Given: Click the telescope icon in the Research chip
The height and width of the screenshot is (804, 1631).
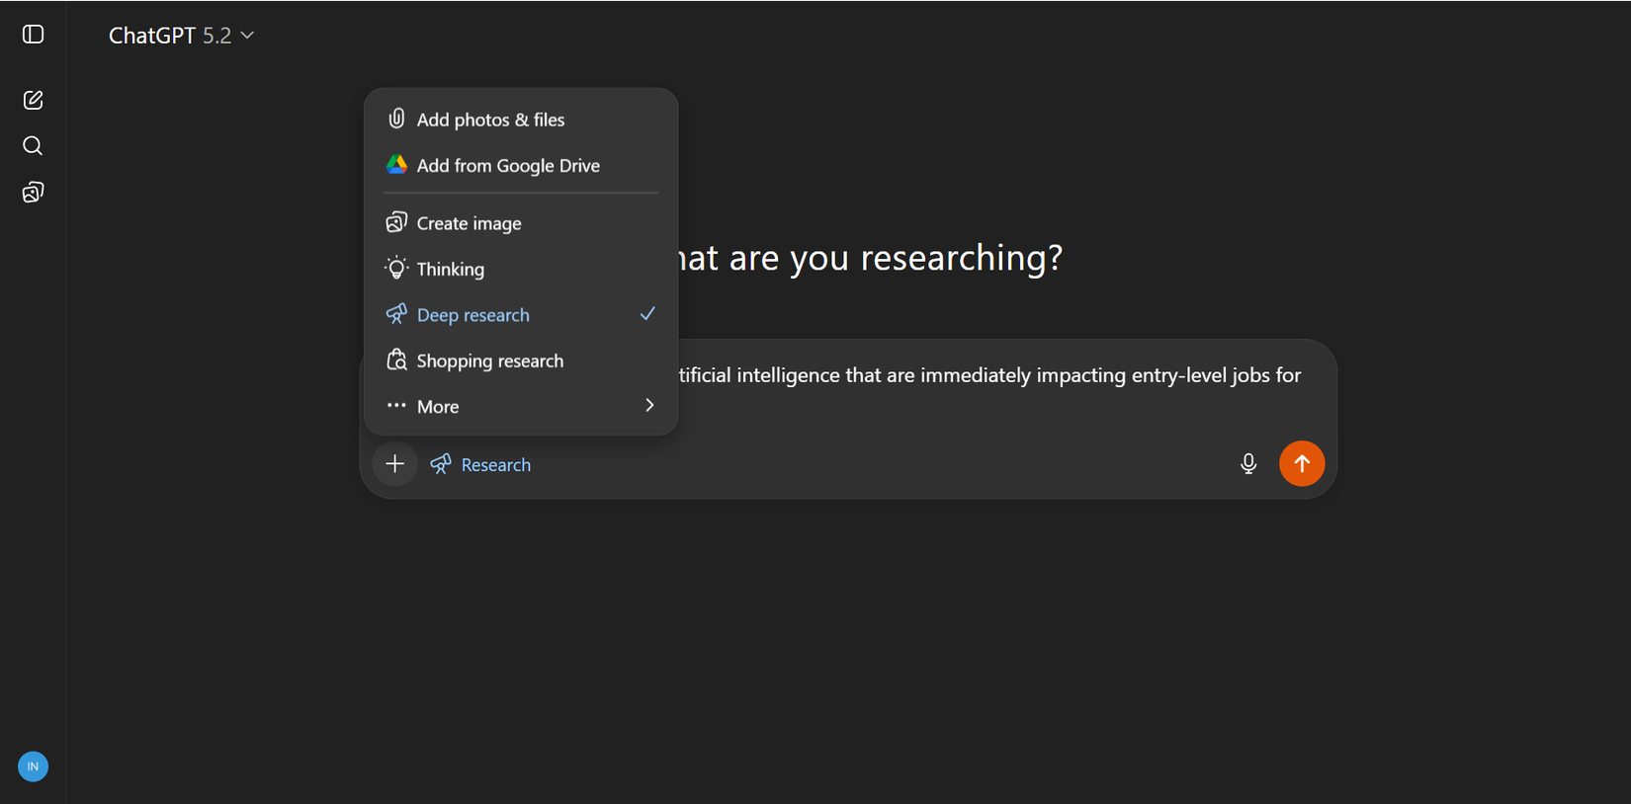Looking at the screenshot, I should tap(441, 463).
